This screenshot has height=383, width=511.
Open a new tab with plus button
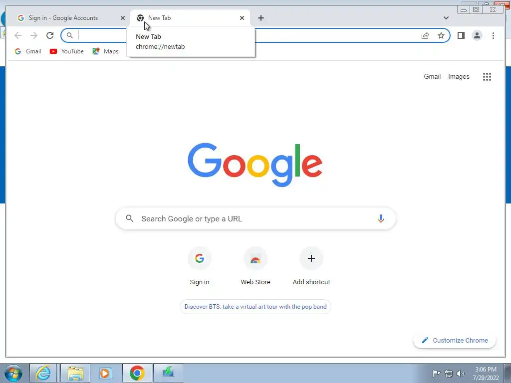[260, 18]
